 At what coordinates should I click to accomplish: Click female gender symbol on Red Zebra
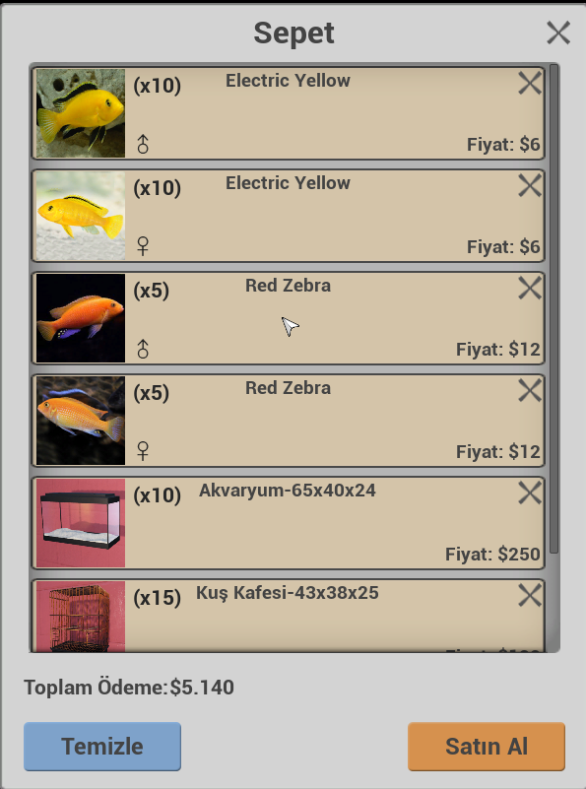pos(143,451)
